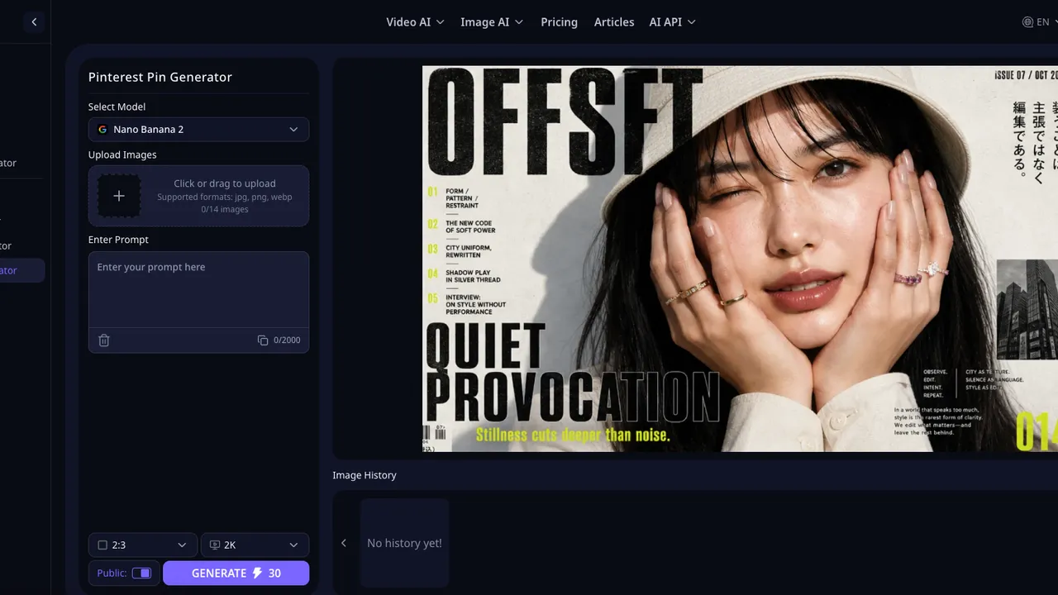Click the 'Click or drag to upload' area

coord(198,196)
